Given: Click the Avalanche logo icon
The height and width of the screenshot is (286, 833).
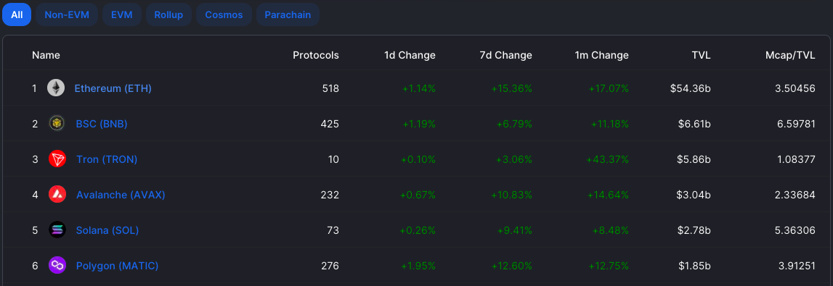Looking at the screenshot, I should coord(57,194).
